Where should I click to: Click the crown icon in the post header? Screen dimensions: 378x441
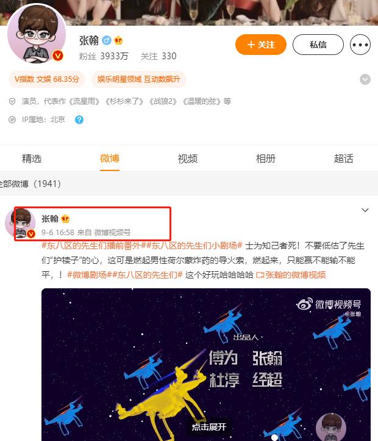pos(65,219)
